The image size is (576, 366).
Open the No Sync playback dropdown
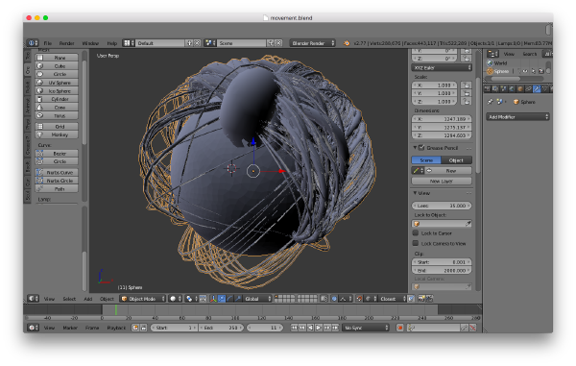coord(366,328)
